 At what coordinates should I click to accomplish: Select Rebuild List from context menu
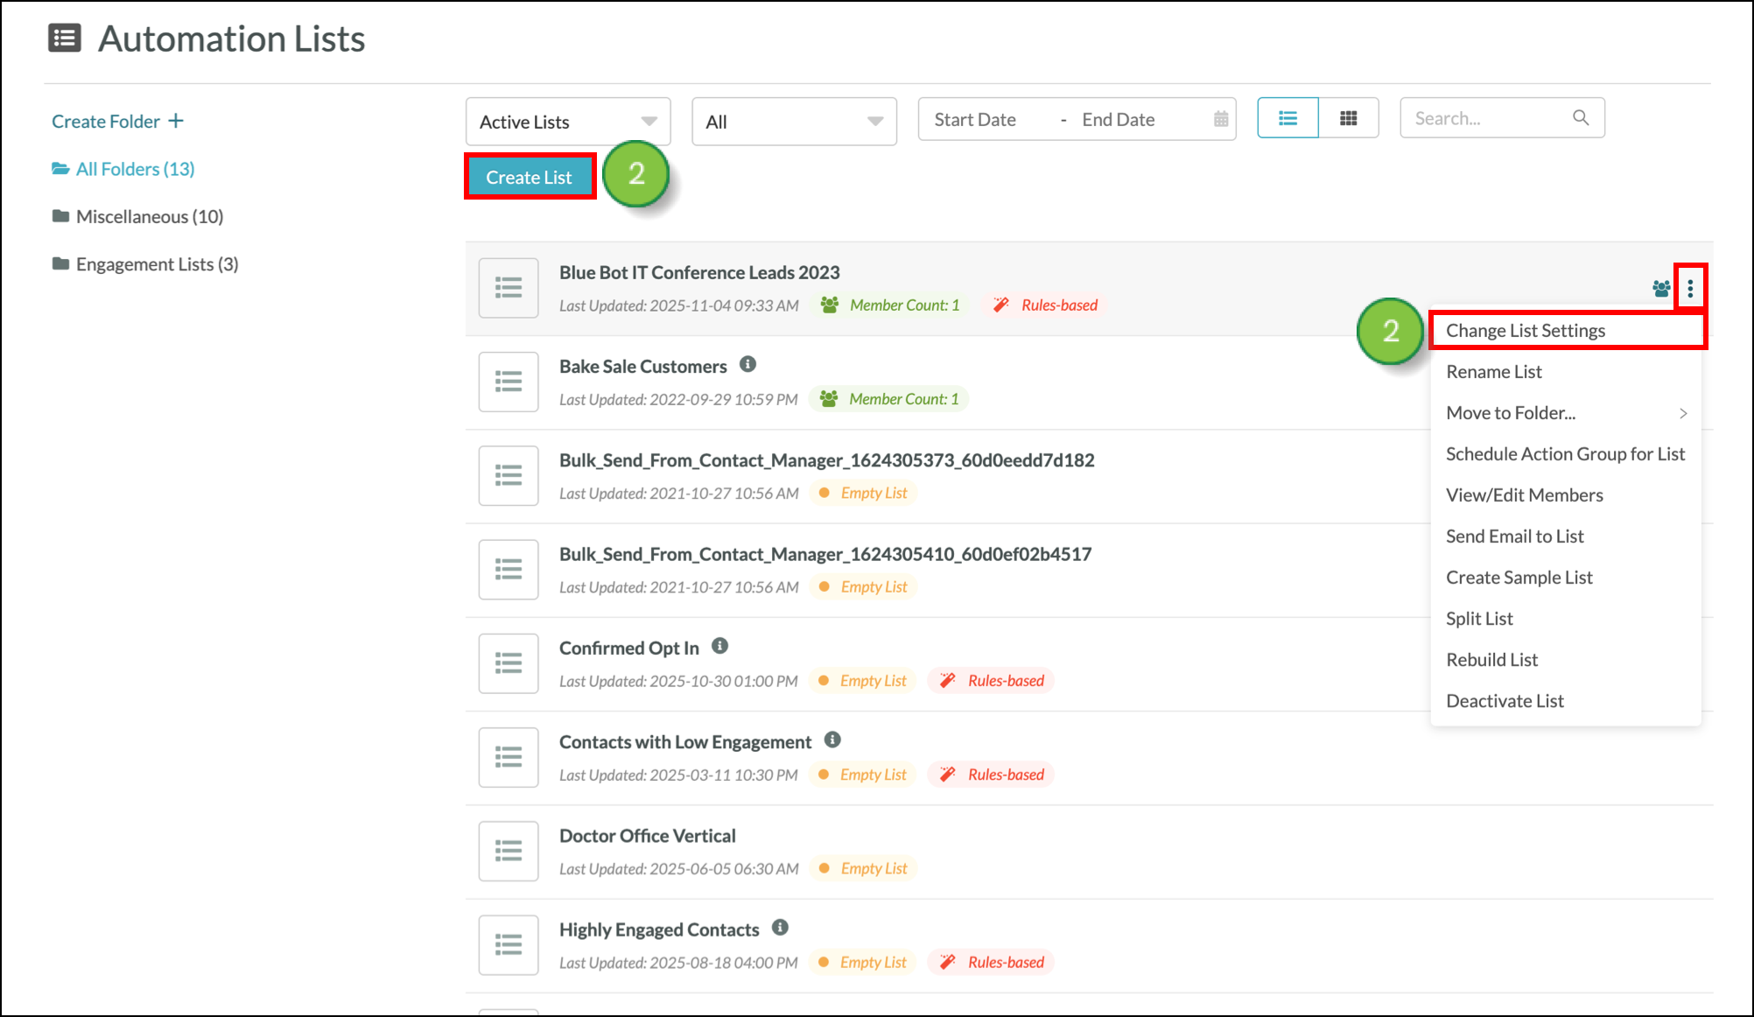point(1491,660)
